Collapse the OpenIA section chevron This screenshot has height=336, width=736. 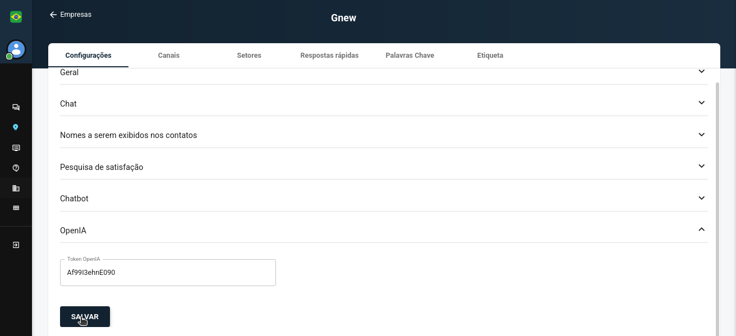point(701,229)
